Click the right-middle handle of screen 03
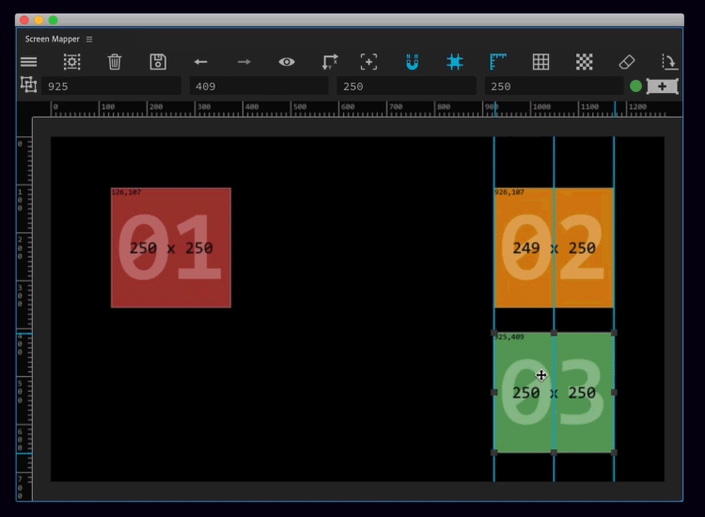The height and width of the screenshot is (517, 705). point(614,393)
